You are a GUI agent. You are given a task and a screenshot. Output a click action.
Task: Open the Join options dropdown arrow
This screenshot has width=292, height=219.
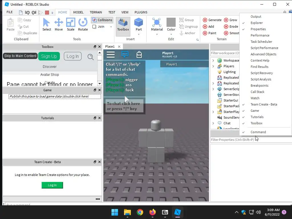(x=111, y=27)
